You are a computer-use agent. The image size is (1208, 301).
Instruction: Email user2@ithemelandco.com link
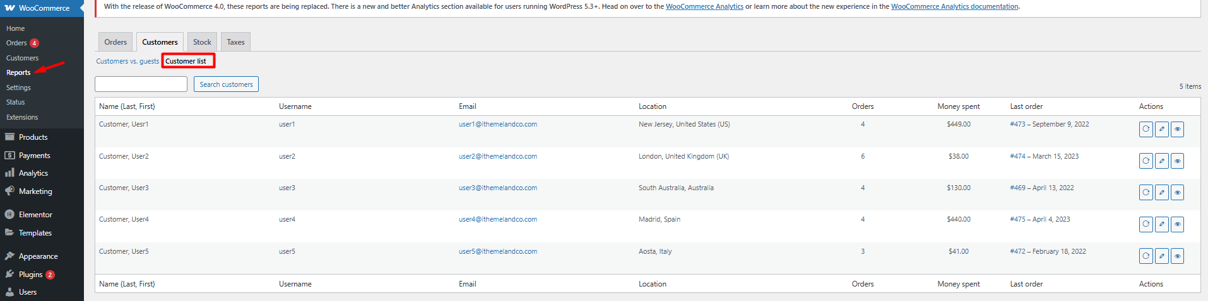coord(498,156)
